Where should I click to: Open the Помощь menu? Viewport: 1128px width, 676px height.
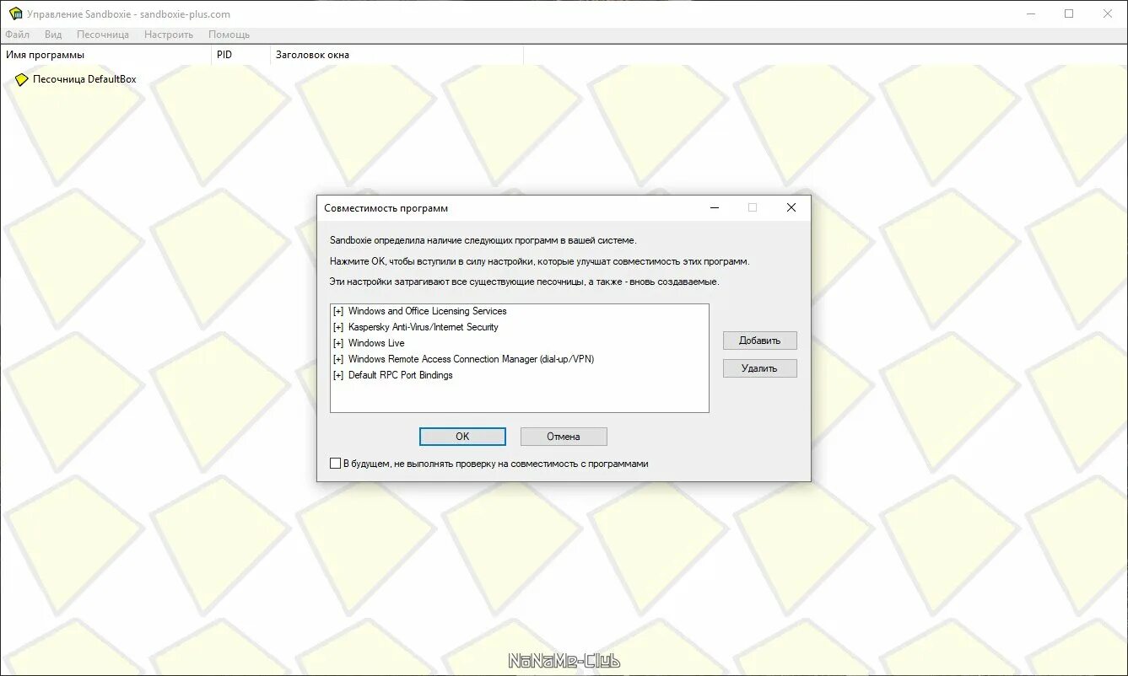(x=229, y=35)
